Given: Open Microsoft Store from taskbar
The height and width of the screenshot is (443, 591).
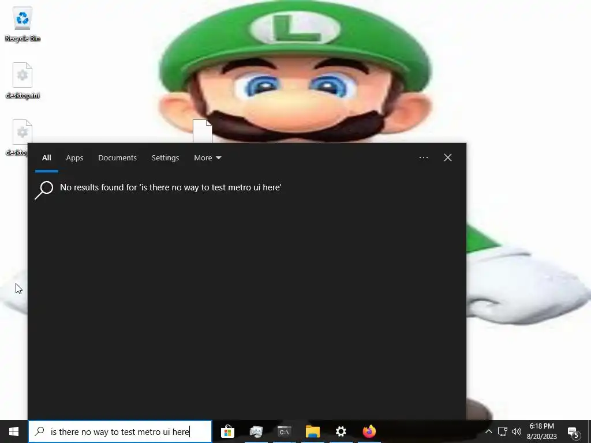Looking at the screenshot, I should coord(227,431).
